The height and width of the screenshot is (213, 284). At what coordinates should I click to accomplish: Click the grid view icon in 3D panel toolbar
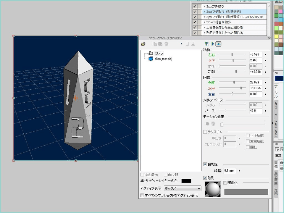point(206,44)
